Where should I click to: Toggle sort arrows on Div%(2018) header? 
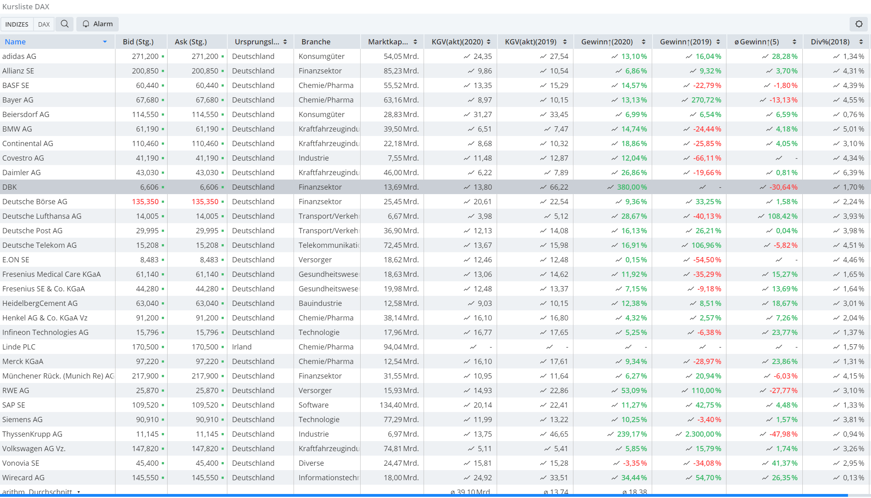(861, 42)
